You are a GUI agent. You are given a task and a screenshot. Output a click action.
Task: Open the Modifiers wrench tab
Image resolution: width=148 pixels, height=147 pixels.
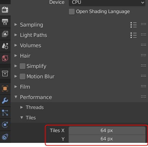click(x=5, y=101)
